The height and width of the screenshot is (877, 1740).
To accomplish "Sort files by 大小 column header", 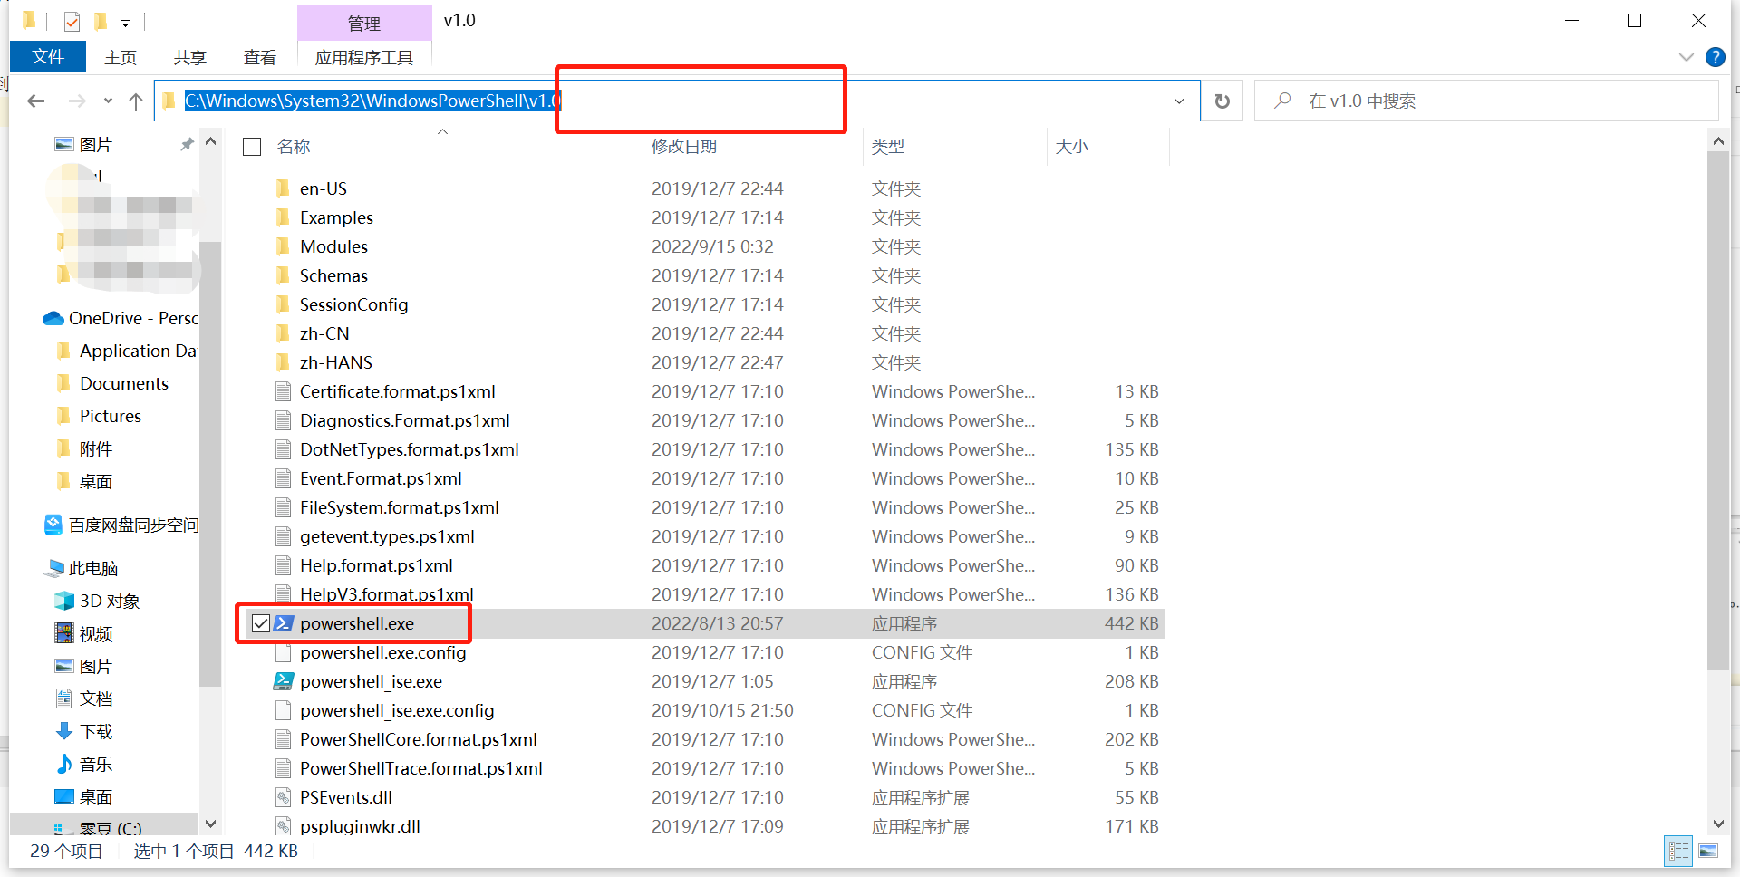I will point(1071,147).
